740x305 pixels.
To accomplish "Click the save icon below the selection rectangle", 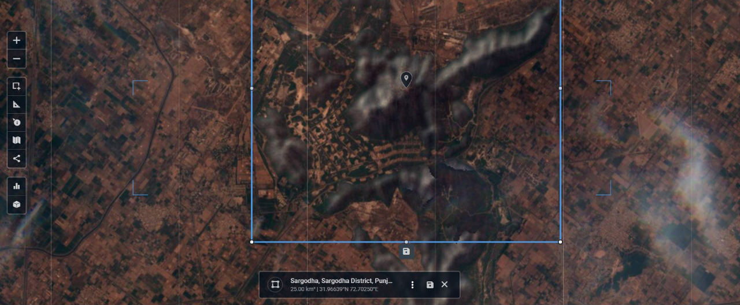I will [406, 251].
